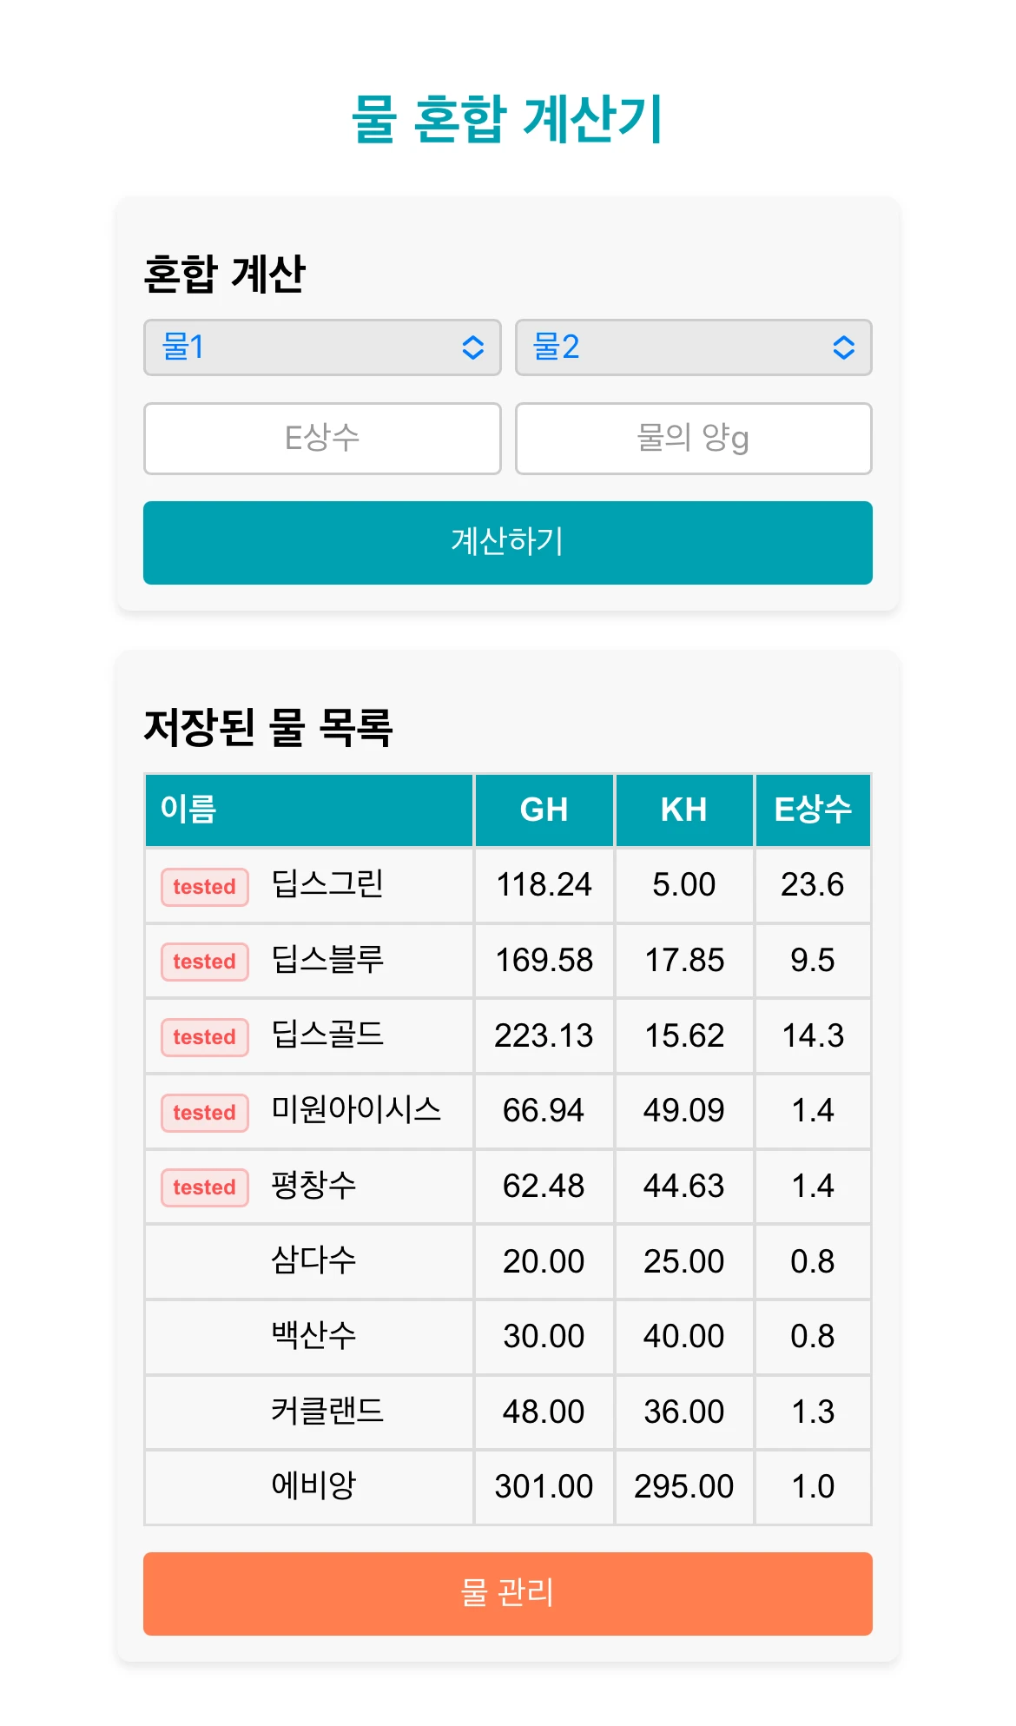Click the E상수 input field
Image resolution: width=1016 pixels, height=1726 pixels.
[322, 439]
